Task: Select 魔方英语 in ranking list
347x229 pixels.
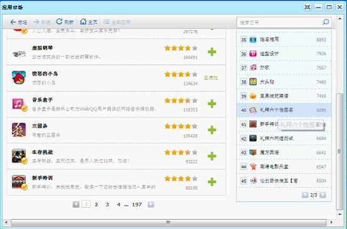Action: click(269, 152)
